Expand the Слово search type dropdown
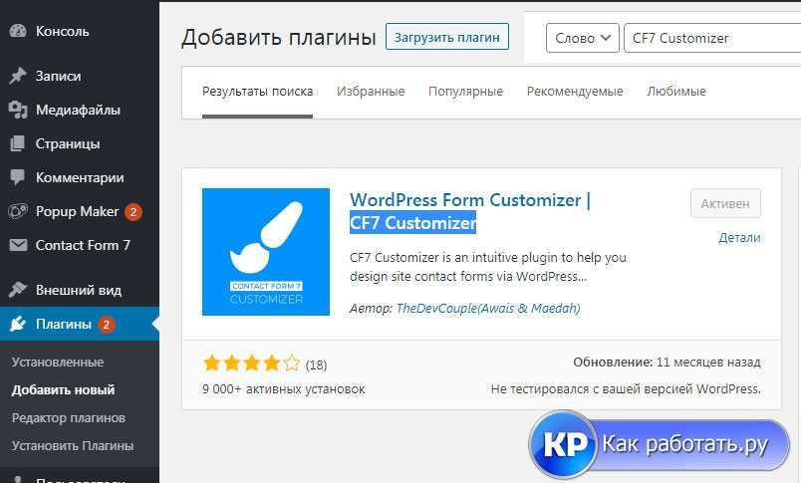Viewport: 801px width, 483px height. click(583, 38)
